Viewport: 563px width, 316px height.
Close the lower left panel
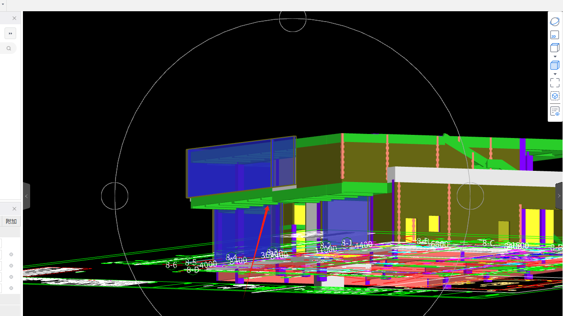[x=14, y=209]
